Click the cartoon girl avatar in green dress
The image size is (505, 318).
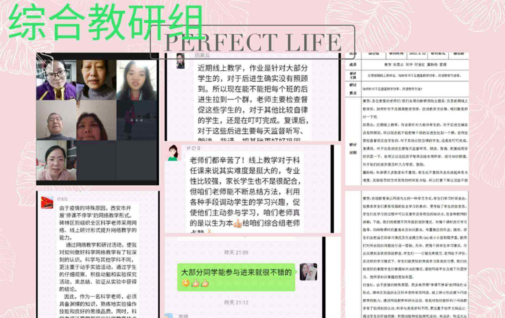173,153
